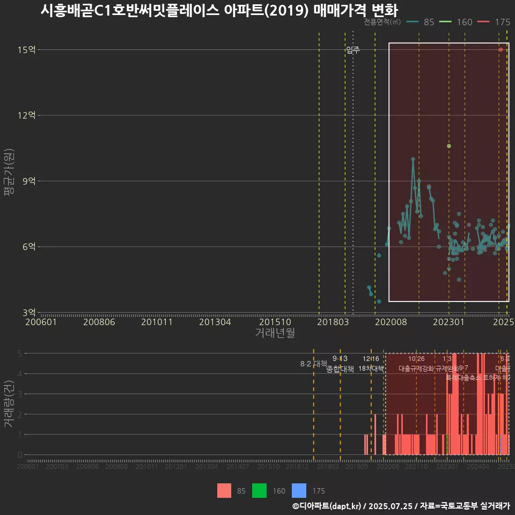Click the 201905 tick on volume chart
This screenshot has width=515, height=515.
pyautogui.click(x=357, y=466)
